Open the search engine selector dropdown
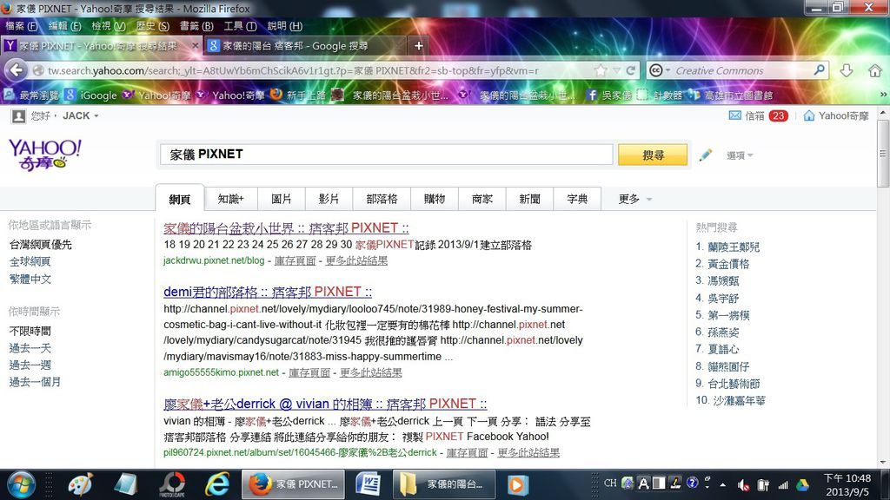 [x=661, y=70]
